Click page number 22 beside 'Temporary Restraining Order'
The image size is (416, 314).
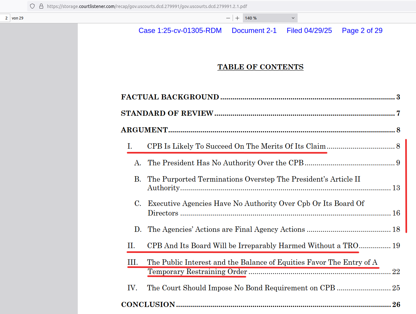coord(396,271)
